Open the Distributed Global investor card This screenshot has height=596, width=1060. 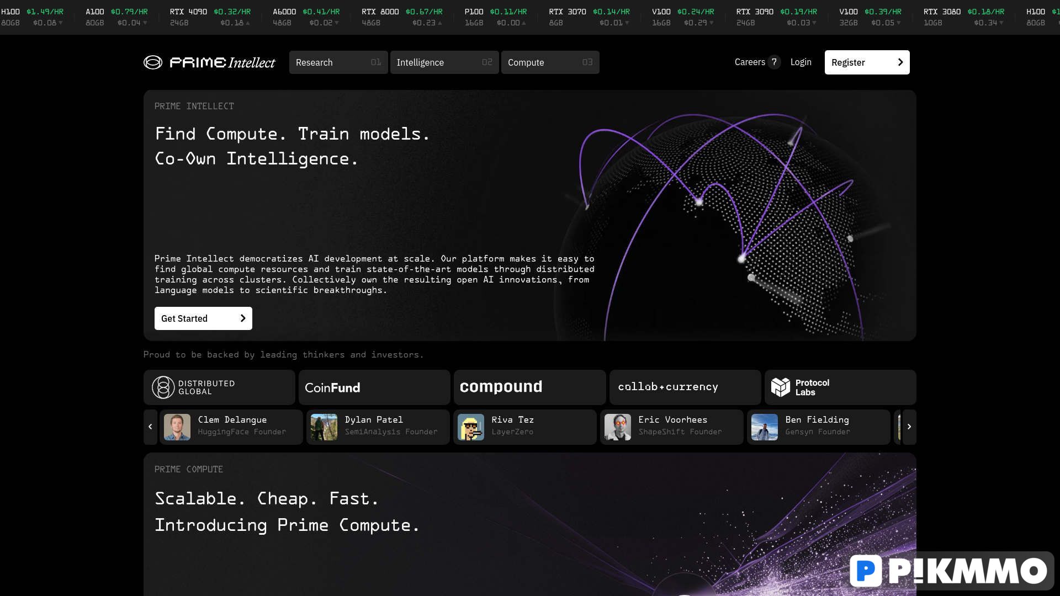point(219,387)
